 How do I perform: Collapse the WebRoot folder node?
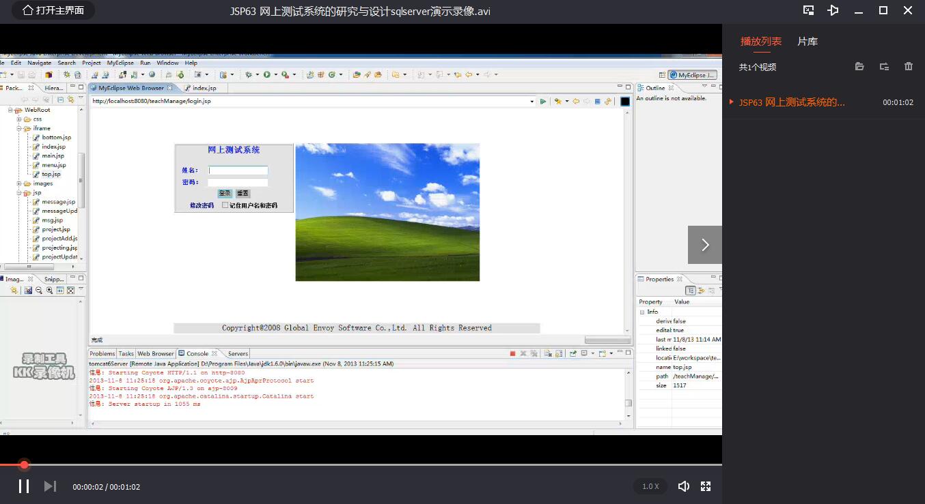coord(10,110)
